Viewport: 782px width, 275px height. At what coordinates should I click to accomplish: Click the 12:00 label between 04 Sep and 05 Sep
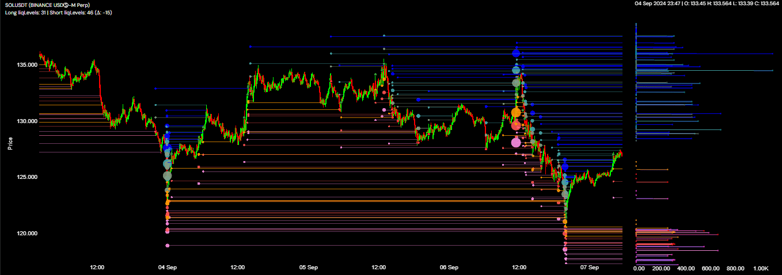coord(238,268)
